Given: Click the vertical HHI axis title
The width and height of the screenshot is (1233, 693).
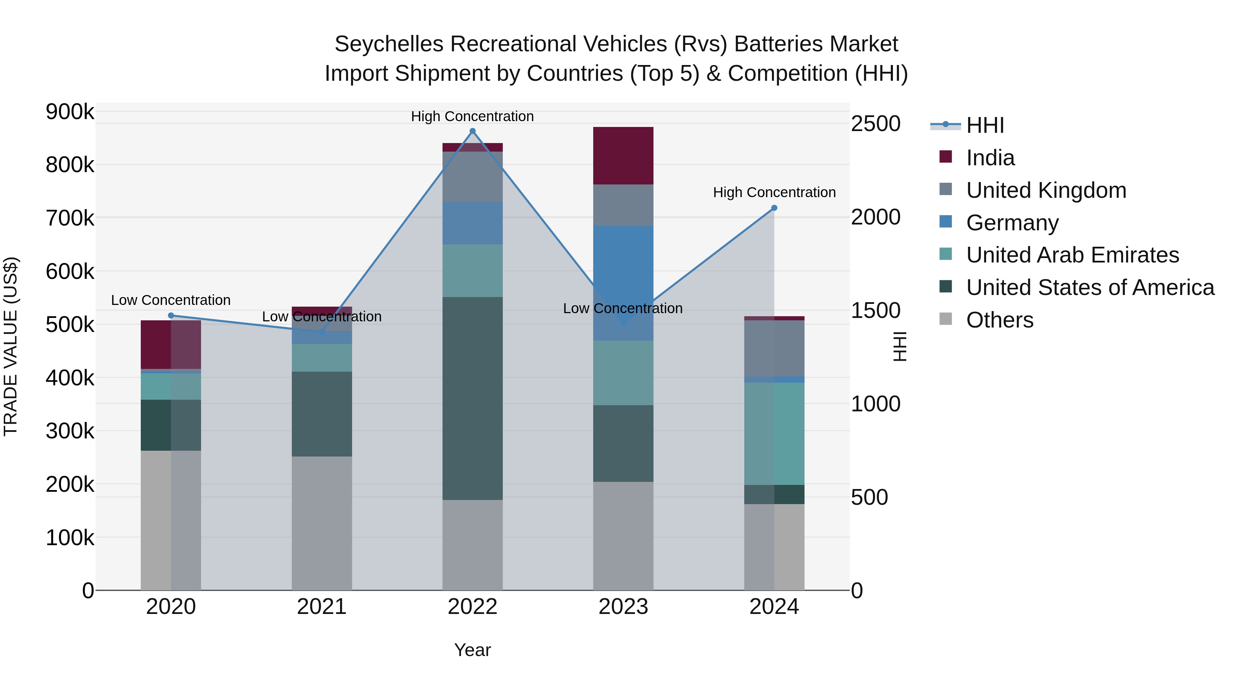Looking at the screenshot, I should 900,346.
